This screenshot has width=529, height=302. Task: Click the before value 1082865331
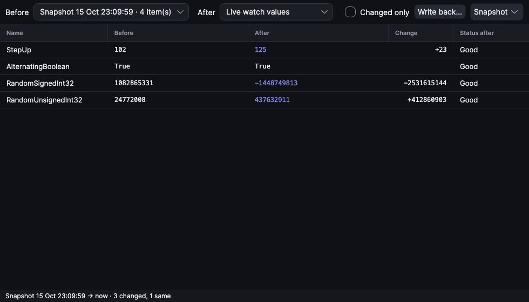click(x=134, y=83)
